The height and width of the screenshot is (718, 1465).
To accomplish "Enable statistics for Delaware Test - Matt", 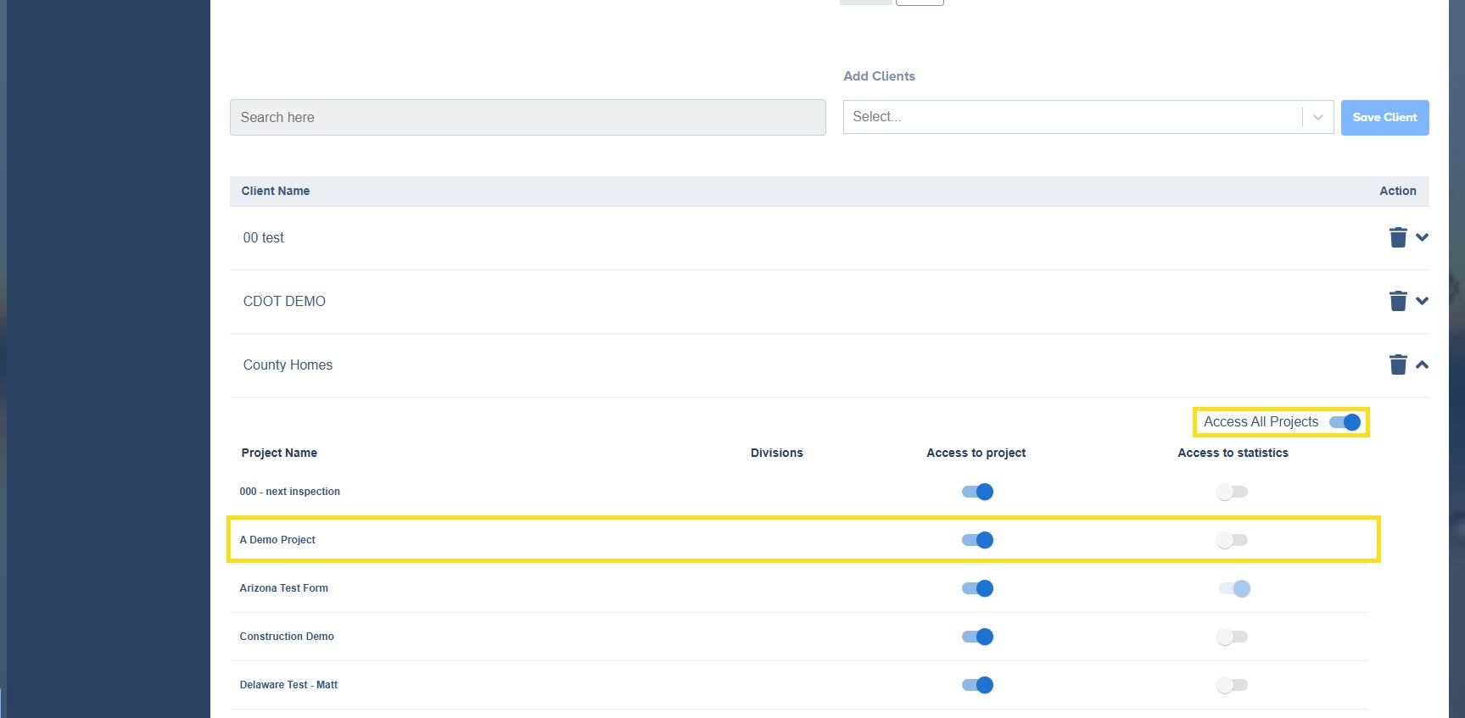I will 1232,685.
